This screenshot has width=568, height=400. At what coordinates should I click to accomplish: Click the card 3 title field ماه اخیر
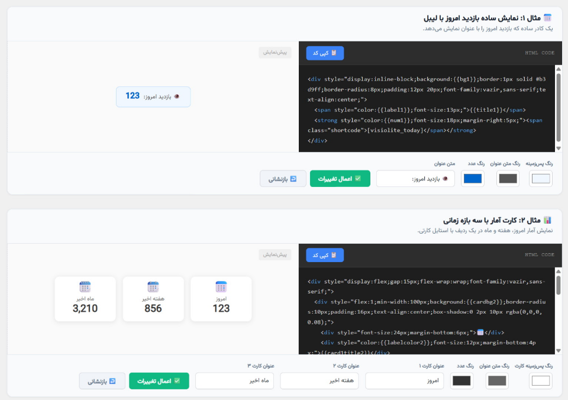click(x=234, y=381)
